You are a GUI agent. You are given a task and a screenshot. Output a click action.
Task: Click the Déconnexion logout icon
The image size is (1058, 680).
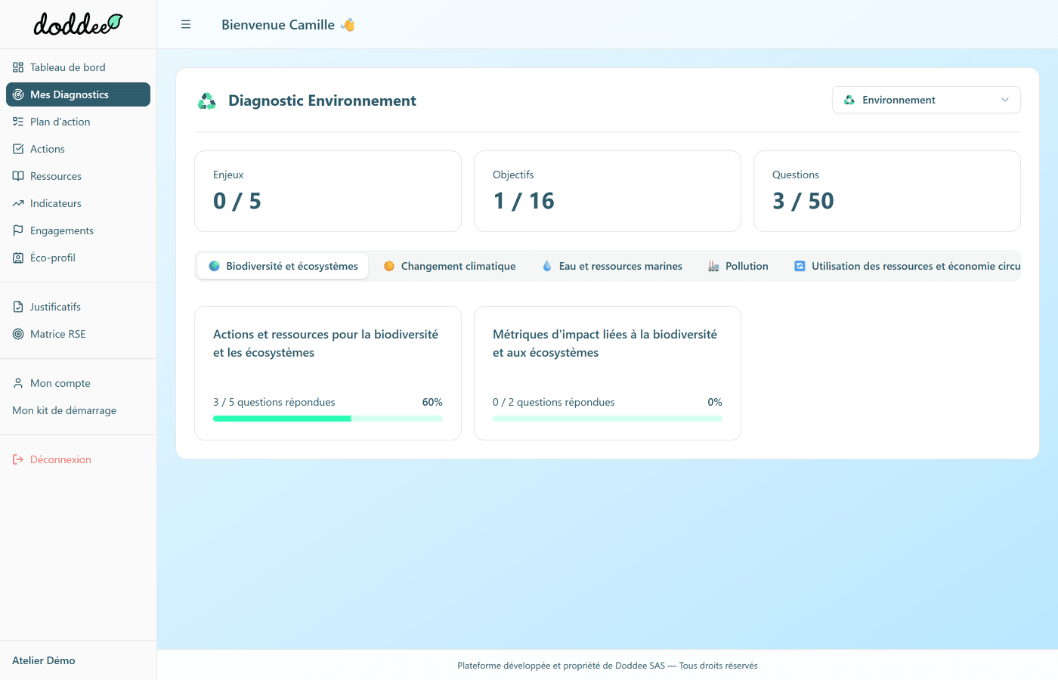click(18, 459)
